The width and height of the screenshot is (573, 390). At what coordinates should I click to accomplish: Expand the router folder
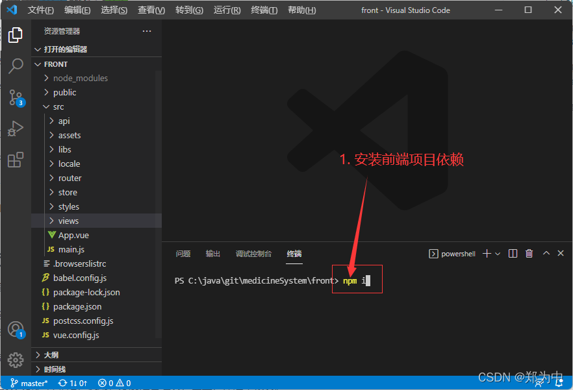coord(96,178)
